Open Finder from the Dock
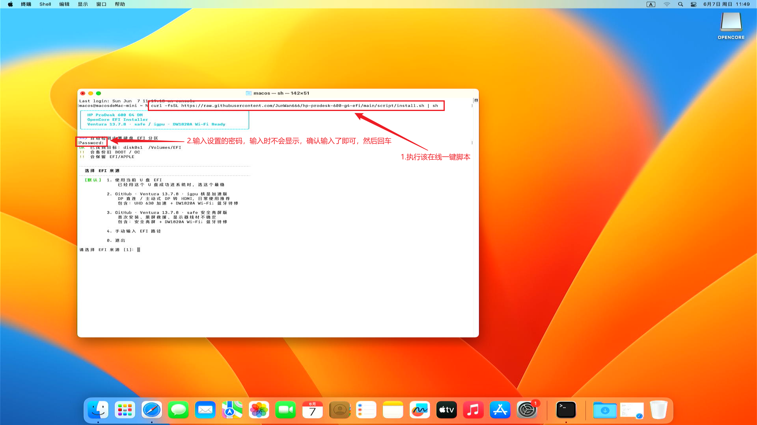 [x=98, y=410]
